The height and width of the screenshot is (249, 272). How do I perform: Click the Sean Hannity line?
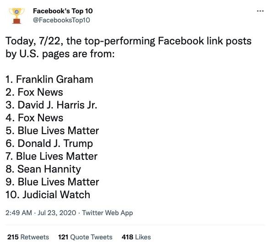(x=43, y=169)
